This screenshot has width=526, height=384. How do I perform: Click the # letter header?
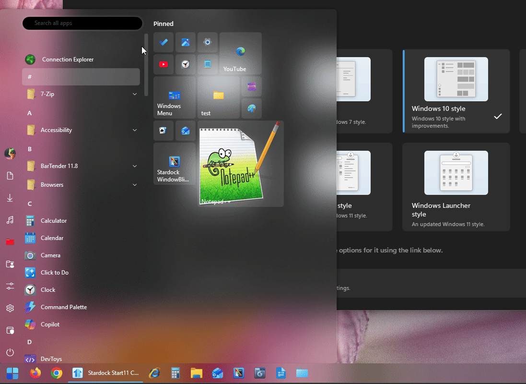81,77
